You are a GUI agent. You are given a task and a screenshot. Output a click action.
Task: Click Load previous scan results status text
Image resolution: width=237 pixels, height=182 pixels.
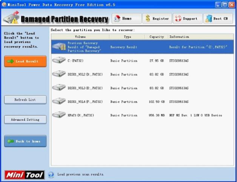(80, 174)
